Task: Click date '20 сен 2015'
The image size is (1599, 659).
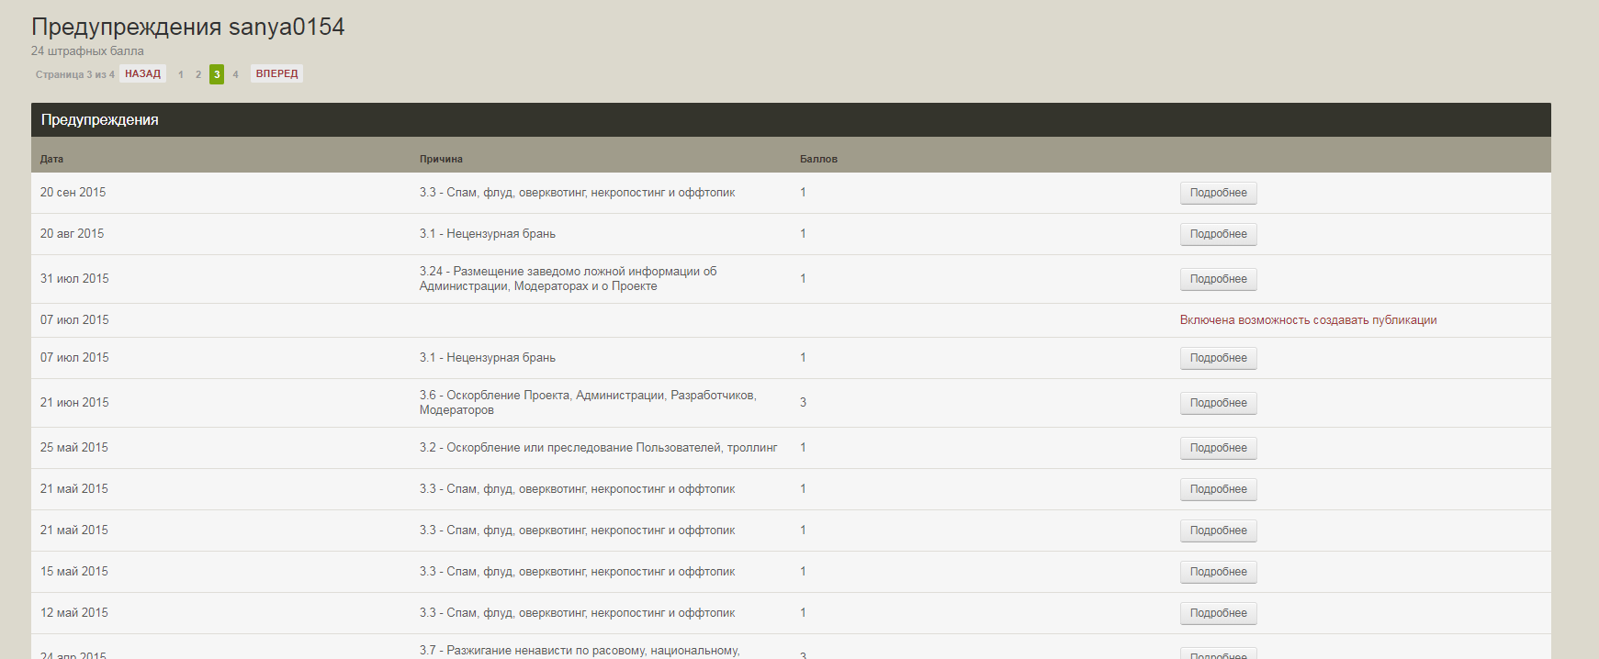Action: [73, 193]
